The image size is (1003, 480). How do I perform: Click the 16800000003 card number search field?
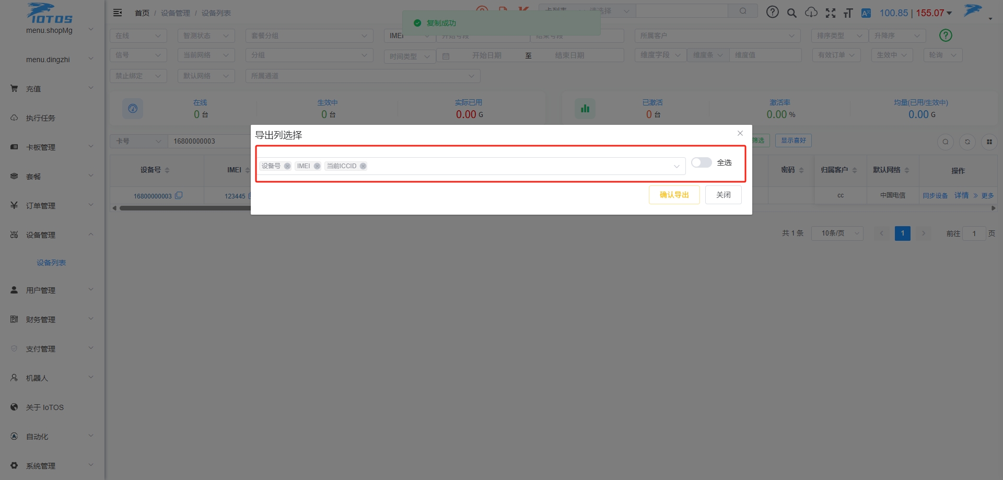(209, 141)
